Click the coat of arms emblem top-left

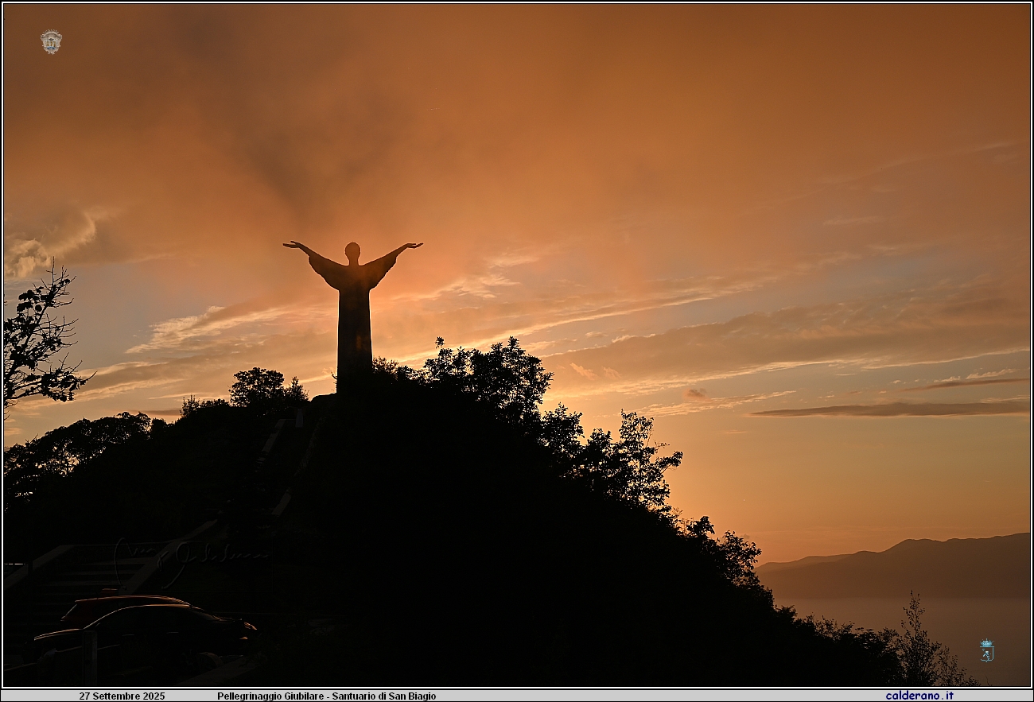click(x=51, y=41)
